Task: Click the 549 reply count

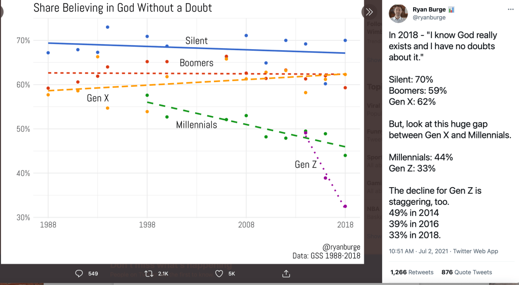Action: tap(93, 274)
